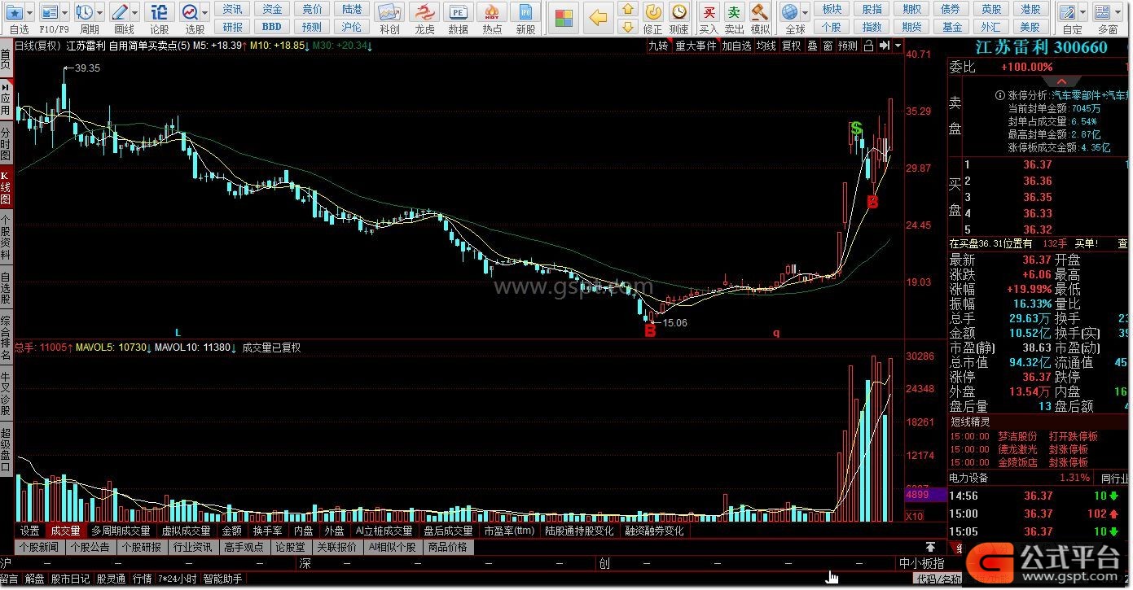Click the yellow up arrow icon
Image resolution: width=1133 pixels, height=590 pixels.
[627, 10]
